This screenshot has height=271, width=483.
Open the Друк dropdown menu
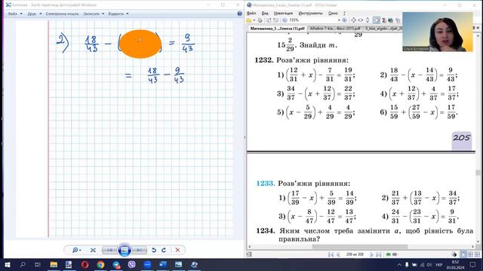point(34,14)
